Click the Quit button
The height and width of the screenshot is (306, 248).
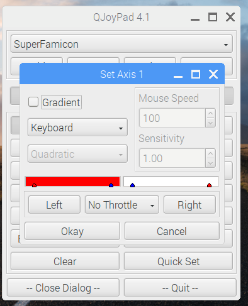(180, 288)
